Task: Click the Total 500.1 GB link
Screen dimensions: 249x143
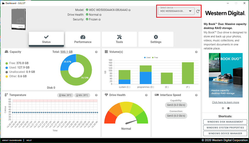Action: [66, 52]
